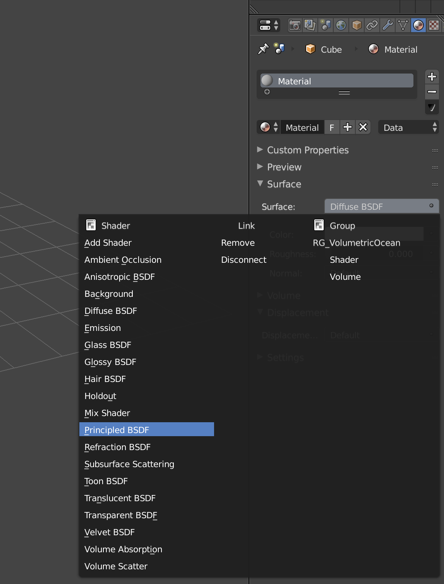
Task: Choose the Velvet BSDF shader
Action: click(147, 532)
